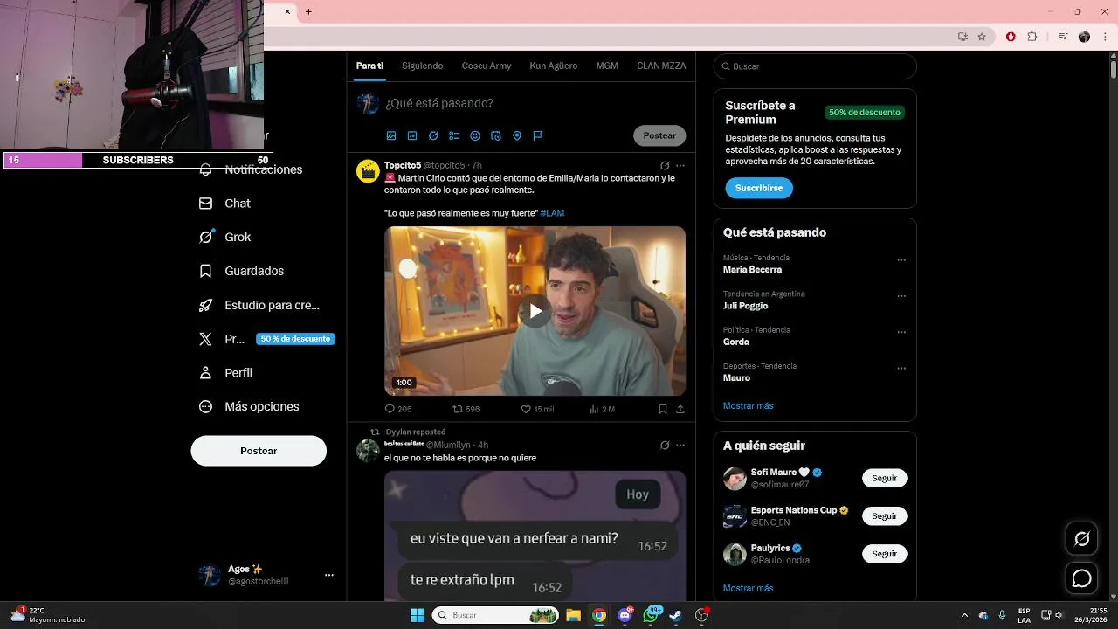Open the floating Grok button at bottom right

[1081, 539]
